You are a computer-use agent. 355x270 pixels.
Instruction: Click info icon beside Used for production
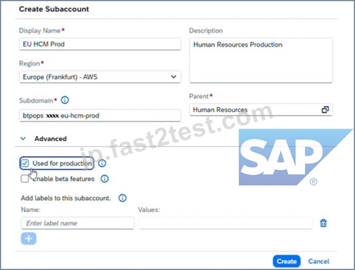(x=102, y=163)
